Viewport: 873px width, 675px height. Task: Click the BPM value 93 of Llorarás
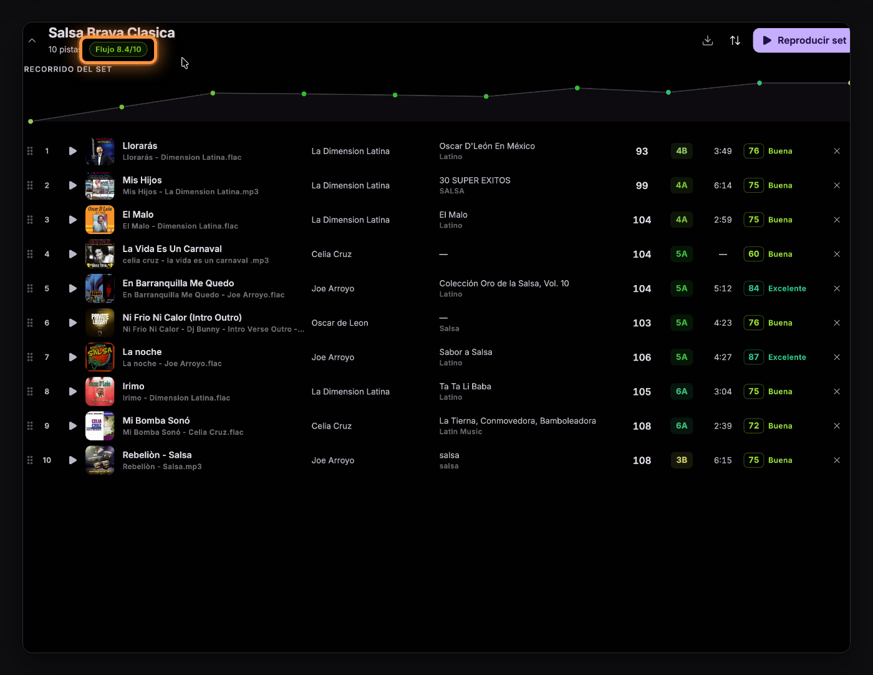click(642, 152)
